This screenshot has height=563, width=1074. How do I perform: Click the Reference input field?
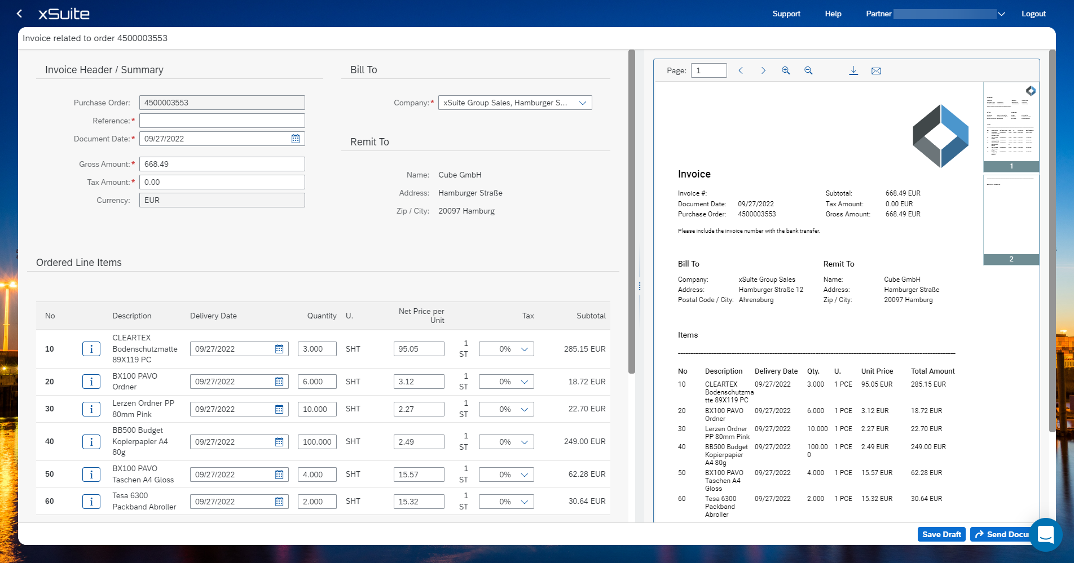(x=222, y=121)
